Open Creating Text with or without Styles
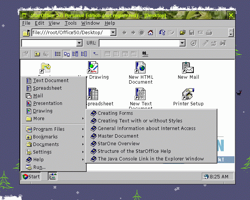The image size is (250, 200). coord(151,121)
